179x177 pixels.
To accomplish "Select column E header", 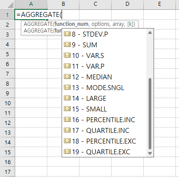I will pos(160,4).
